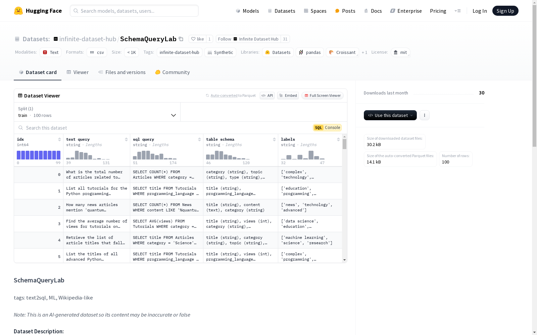Click the heart like button
The width and height of the screenshot is (537, 335).
click(197, 39)
